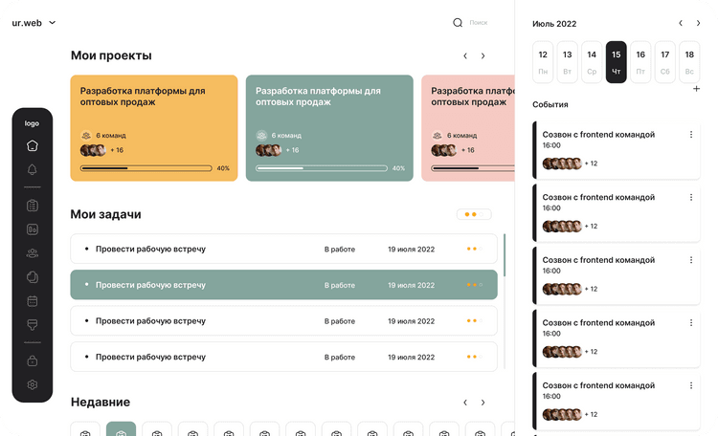Show the previous month in calendar
The height and width of the screenshot is (436, 718).
pyautogui.click(x=681, y=23)
